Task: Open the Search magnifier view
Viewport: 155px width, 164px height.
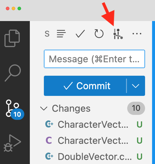Action: 13,73
